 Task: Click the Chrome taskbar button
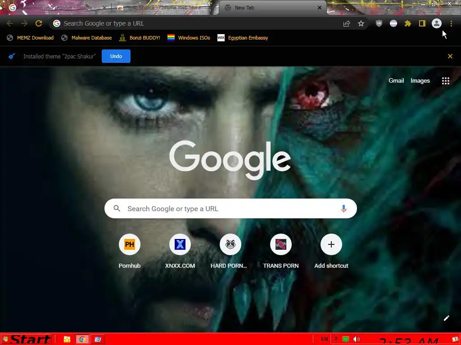[x=82, y=340]
